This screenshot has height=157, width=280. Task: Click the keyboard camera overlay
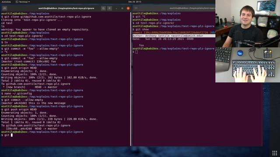pyautogui.click(x=248, y=65)
